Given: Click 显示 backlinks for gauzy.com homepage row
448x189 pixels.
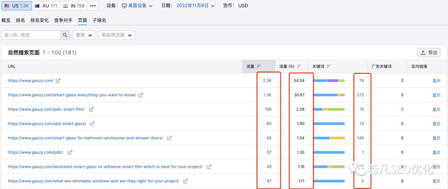Looking at the screenshot, I should (x=436, y=81).
